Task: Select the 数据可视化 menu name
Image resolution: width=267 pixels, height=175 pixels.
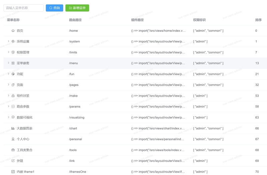Action: (24, 118)
